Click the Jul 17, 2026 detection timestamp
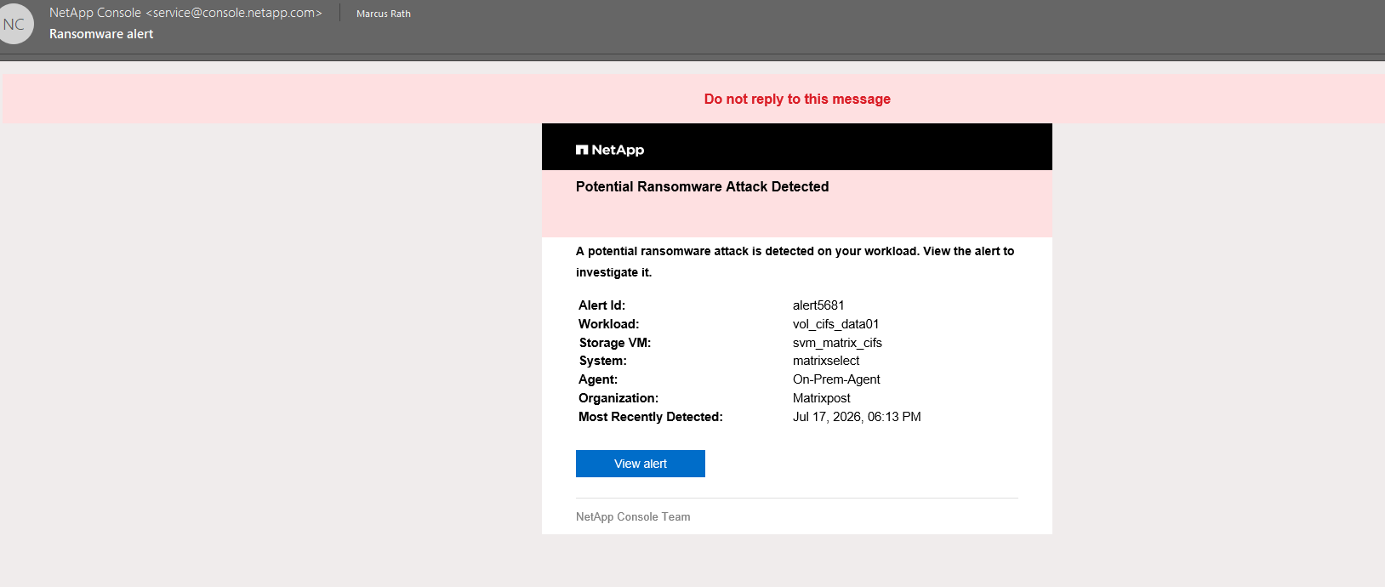Viewport: 1385px width, 587px height. (857, 417)
